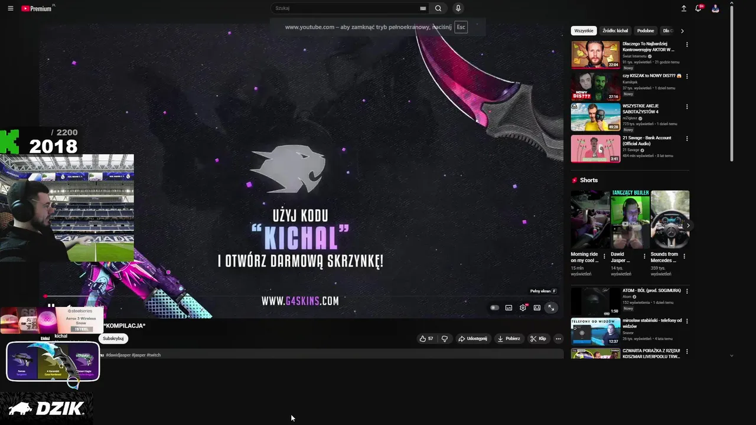The width and height of the screenshot is (756, 425).
Task: Select the Podobne filter chip
Action: pyautogui.click(x=646, y=31)
